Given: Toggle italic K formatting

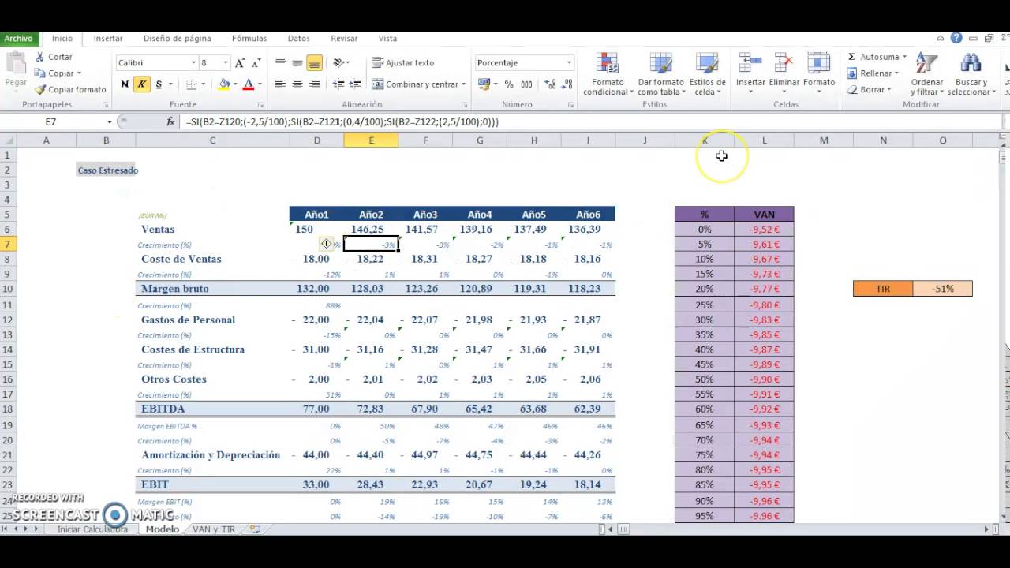Looking at the screenshot, I should (x=141, y=84).
